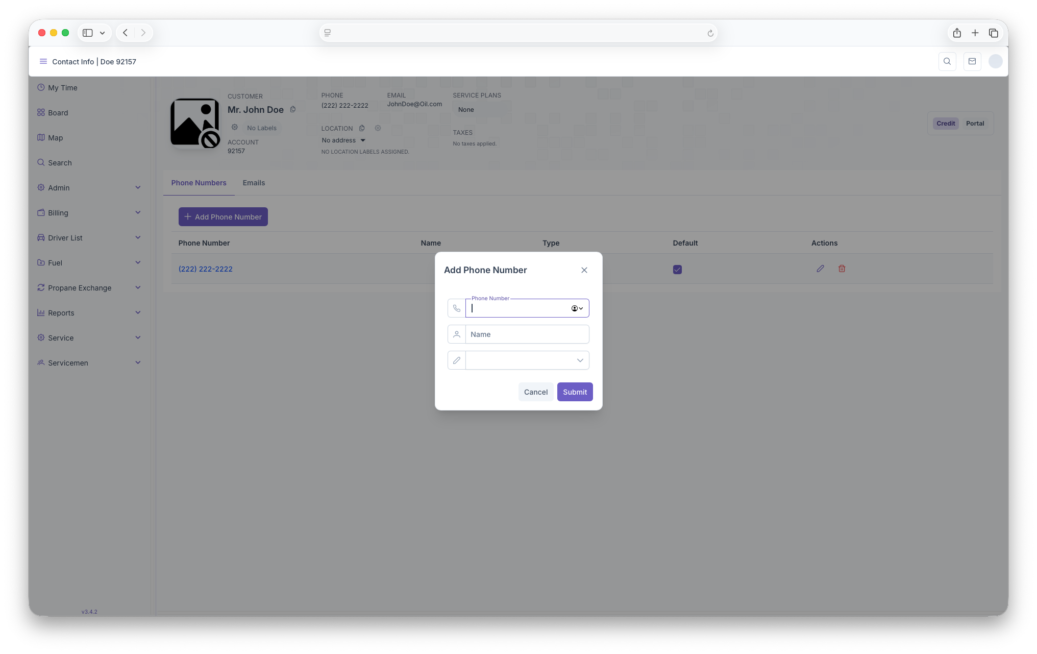Image resolution: width=1037 pixels, height=654 pixels.
Task: Click the Name input field
Action: pos(527,334)
